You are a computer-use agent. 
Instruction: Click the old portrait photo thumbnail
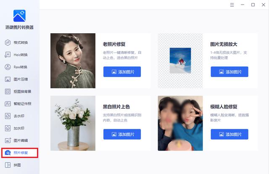coord(73,61)
